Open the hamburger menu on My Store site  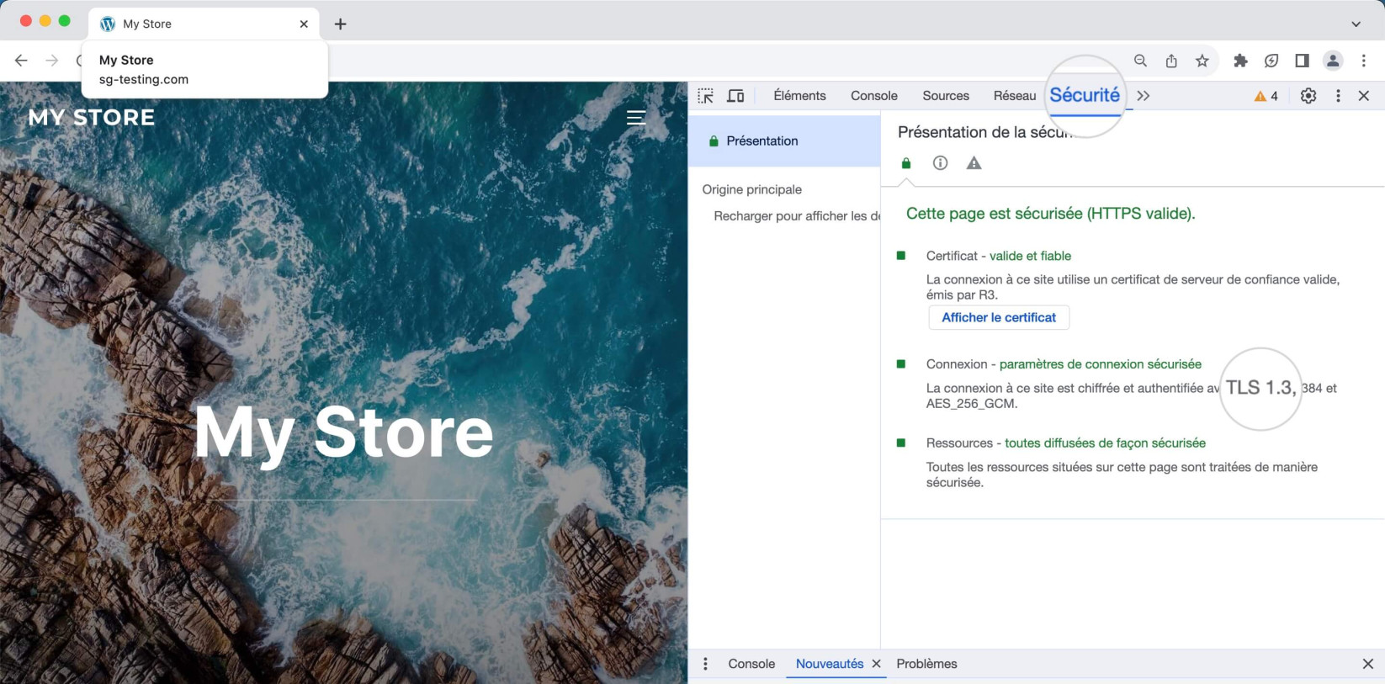coord(636,118)
